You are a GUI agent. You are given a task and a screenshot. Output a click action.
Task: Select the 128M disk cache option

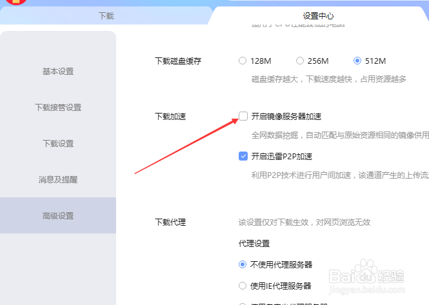tap(243, 61)
